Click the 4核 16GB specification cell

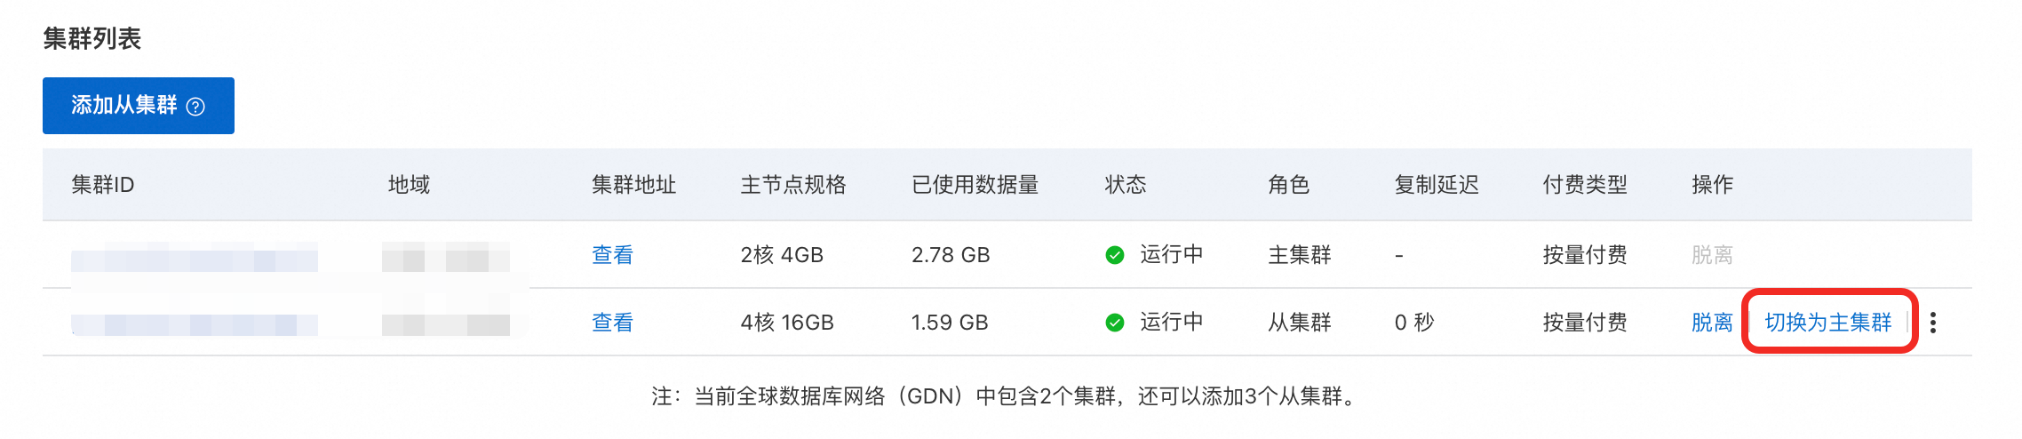click(x=786, y=323)
